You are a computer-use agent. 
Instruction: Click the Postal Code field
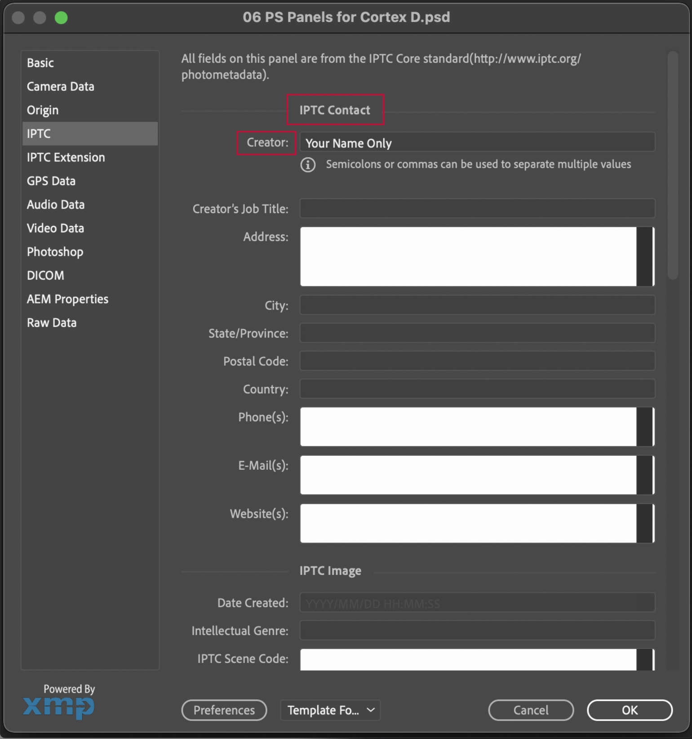(477, 361)
